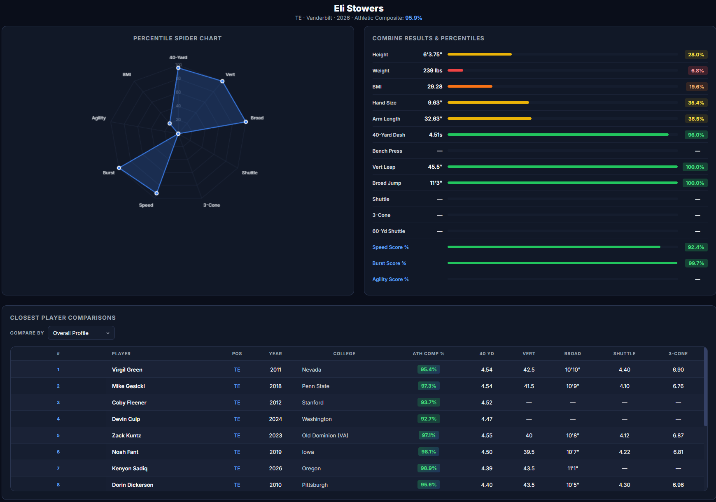Click the PLAYER column header
Viewport: 716px width, 502px height.
(x=121, y=353)
